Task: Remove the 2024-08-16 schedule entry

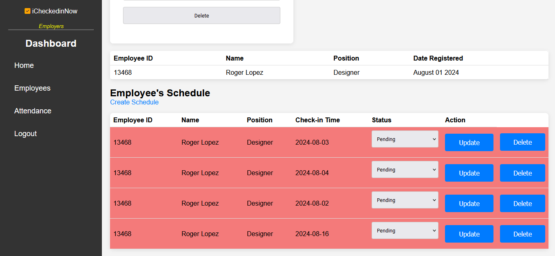Action: (x=522, y=234)
